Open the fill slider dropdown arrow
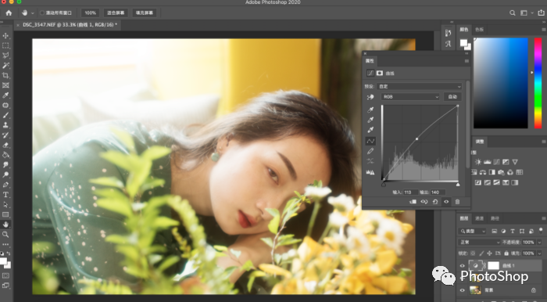547x302 pixels. [540, 253]
